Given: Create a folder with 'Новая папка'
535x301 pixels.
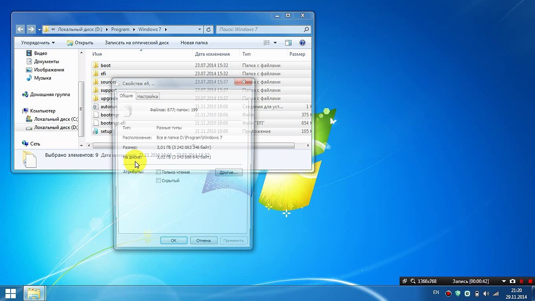Looking at the screenshot, I should [x=194, y=43].
